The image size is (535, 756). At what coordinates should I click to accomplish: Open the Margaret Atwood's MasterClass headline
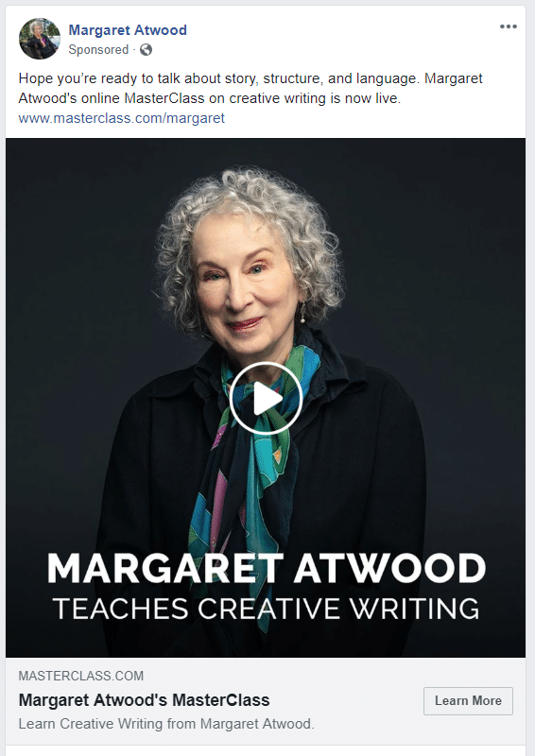tap(144, 700)
